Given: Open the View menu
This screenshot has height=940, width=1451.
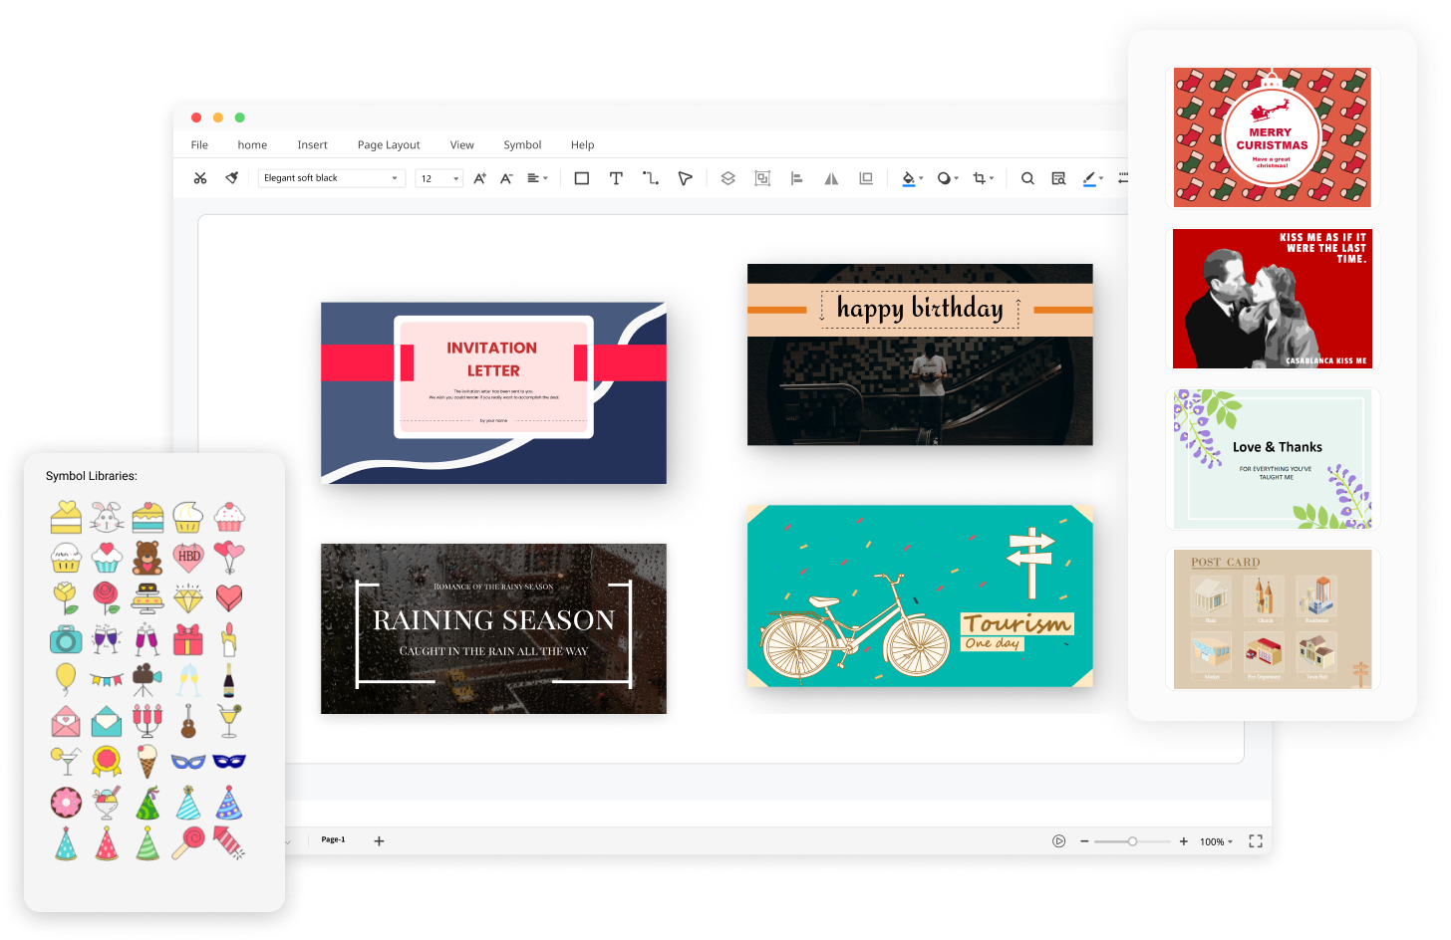Looking at the screenshot, I should [461, 145].
